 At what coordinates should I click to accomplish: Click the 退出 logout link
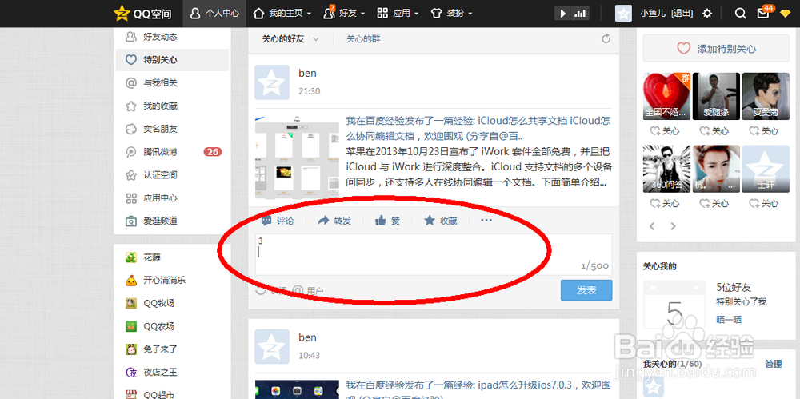(x=682, y=14)
